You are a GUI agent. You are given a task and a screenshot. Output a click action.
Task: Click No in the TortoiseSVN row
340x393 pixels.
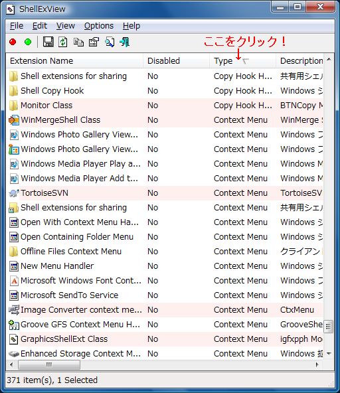point(153,193)
